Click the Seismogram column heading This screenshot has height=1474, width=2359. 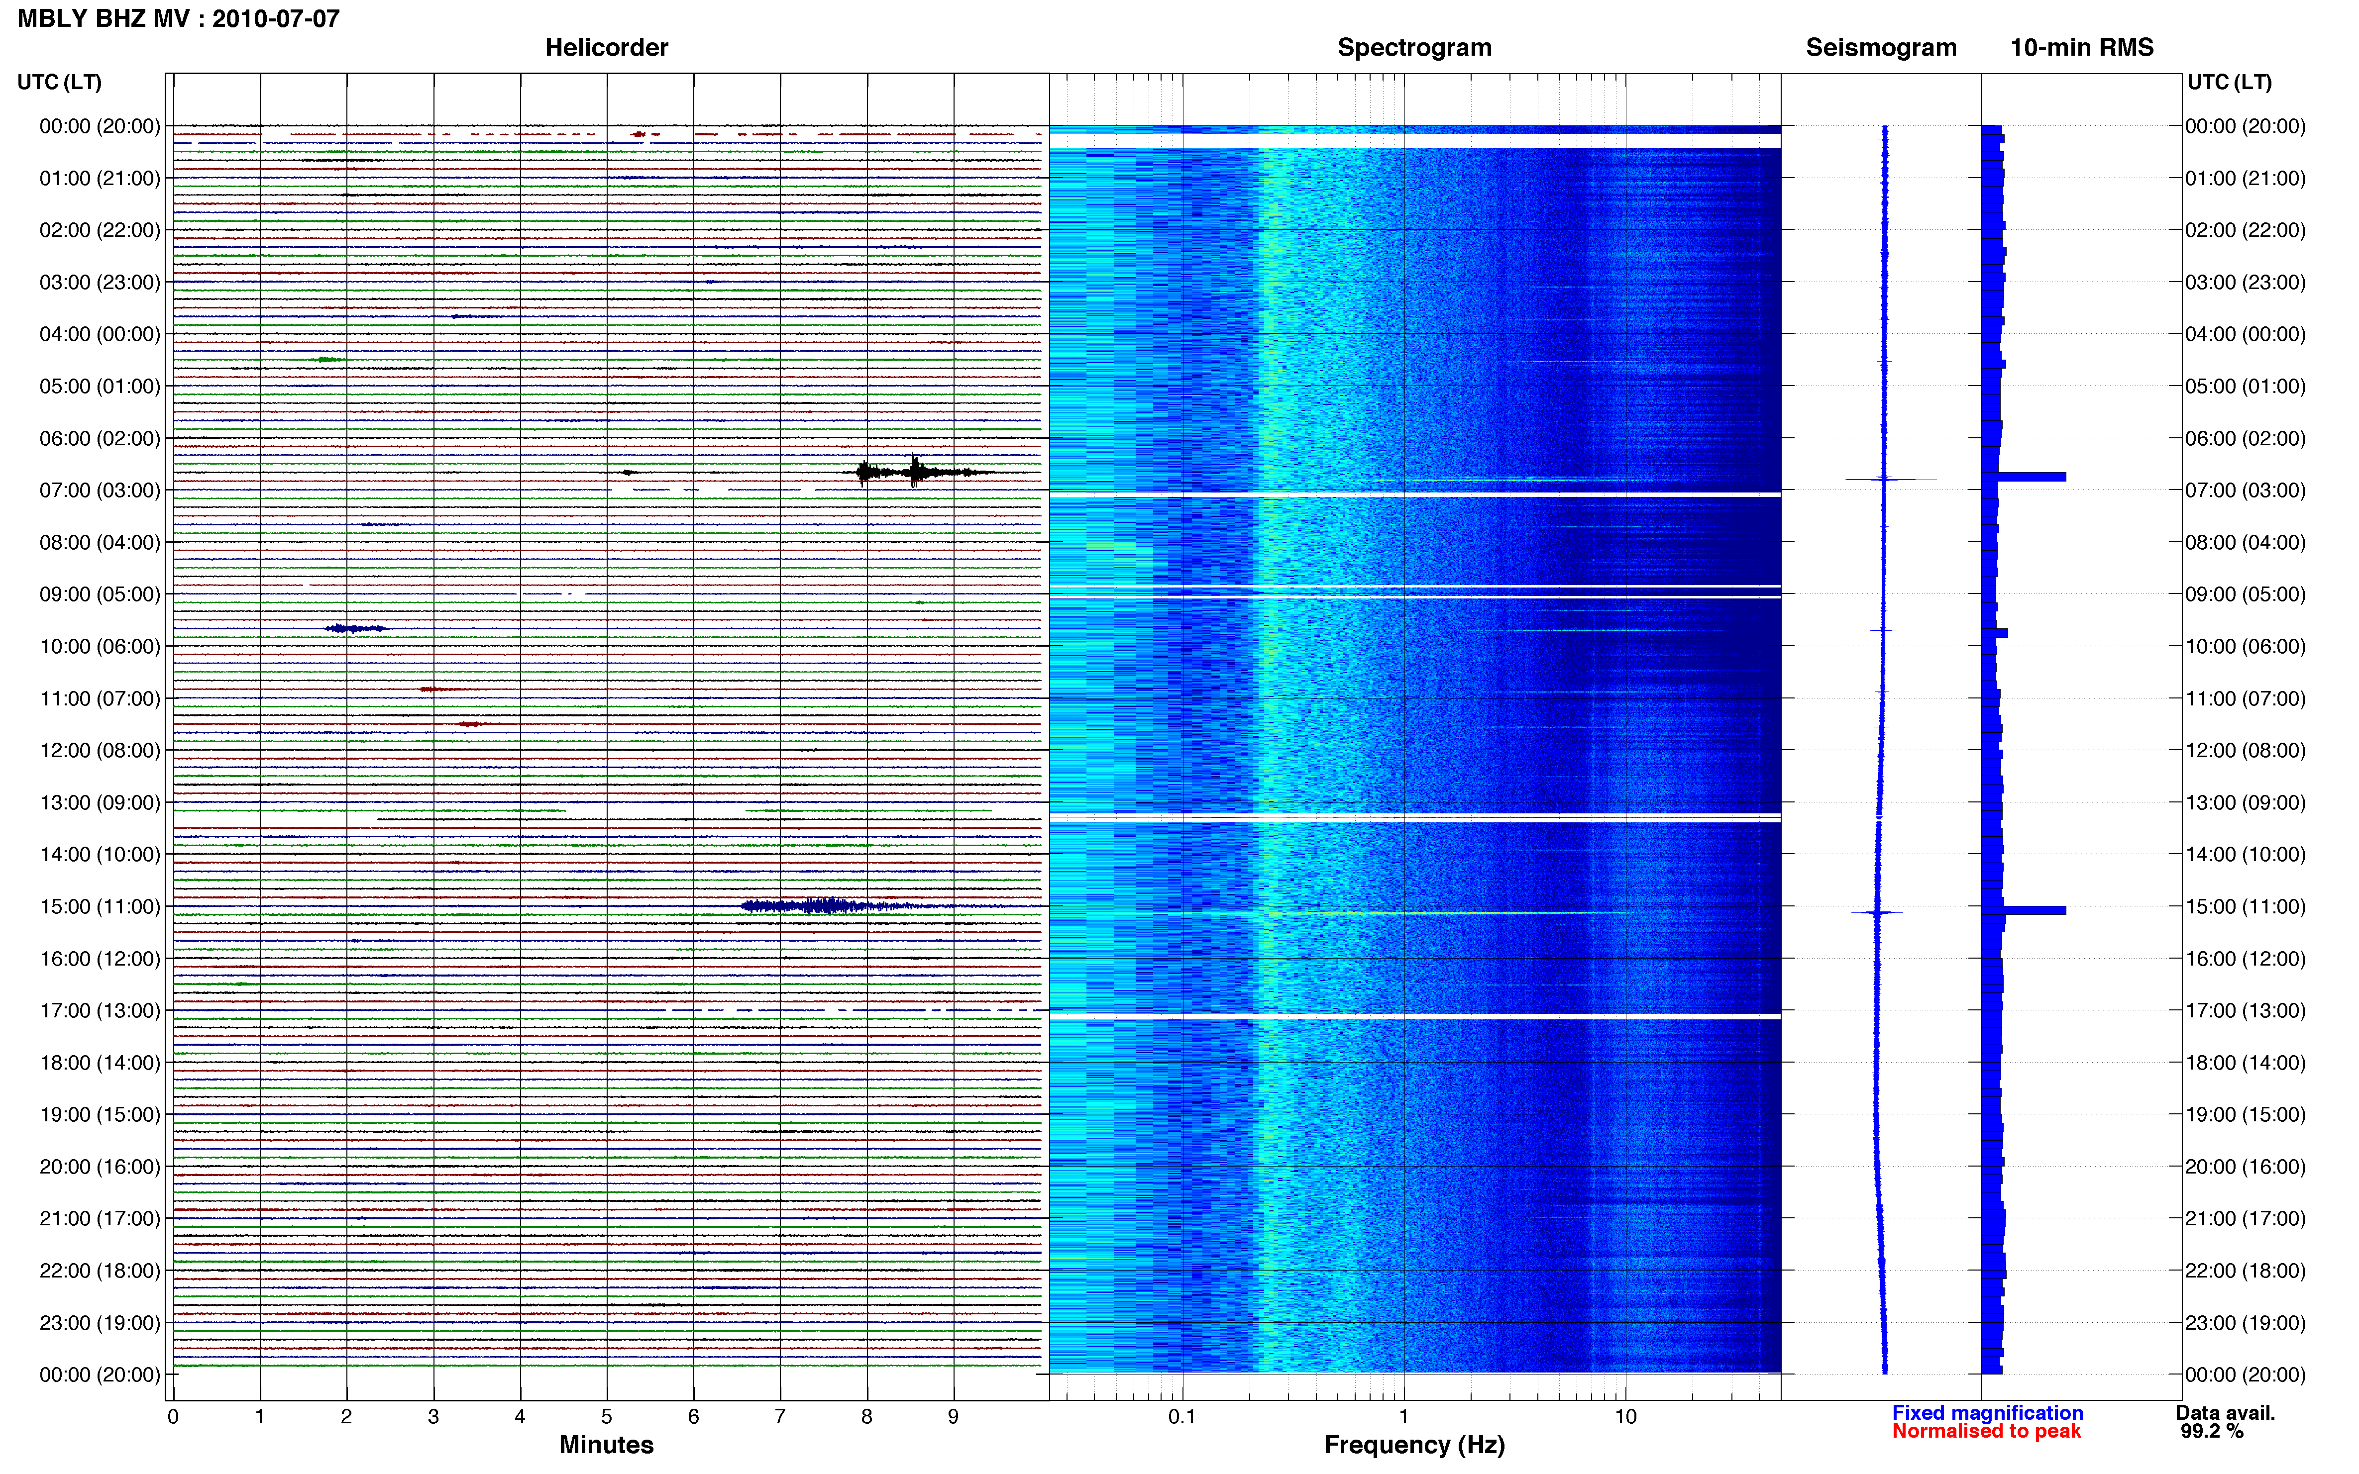(x=1881, y=48)
